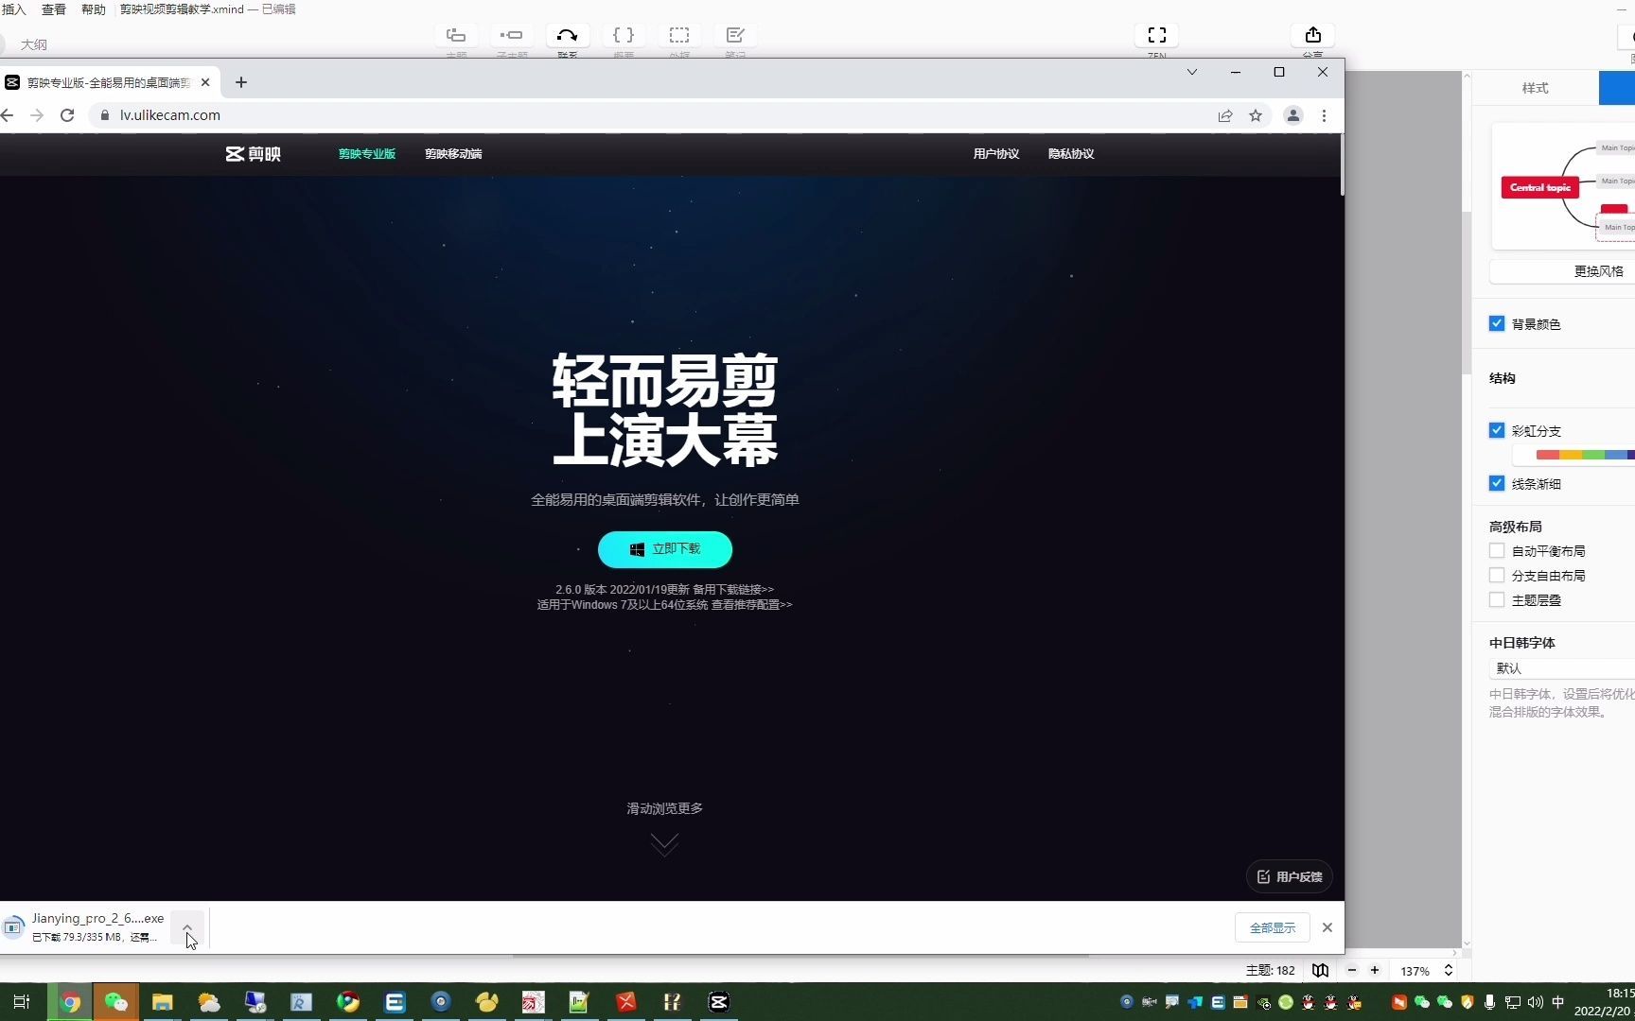This screenshot has width=1635, height=1021.
Task: Enter XMind ZEN fullscreen mode
Action: pos(1156,35)
